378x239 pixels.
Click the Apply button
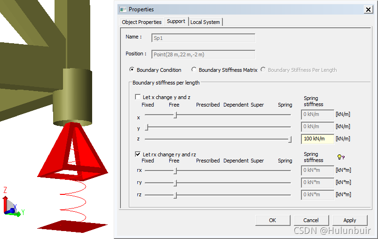coord(350,220)
